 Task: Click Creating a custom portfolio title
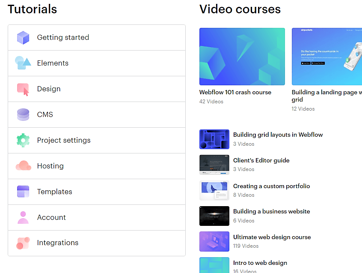271,186
